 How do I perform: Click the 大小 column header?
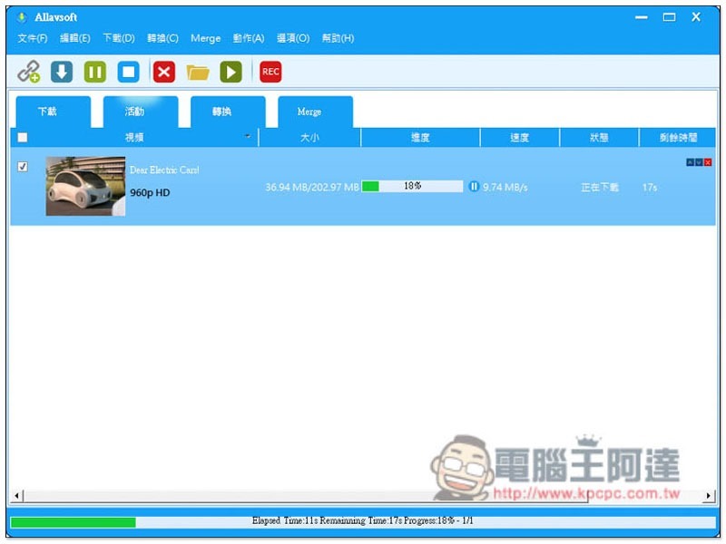[x=309, y=138]
